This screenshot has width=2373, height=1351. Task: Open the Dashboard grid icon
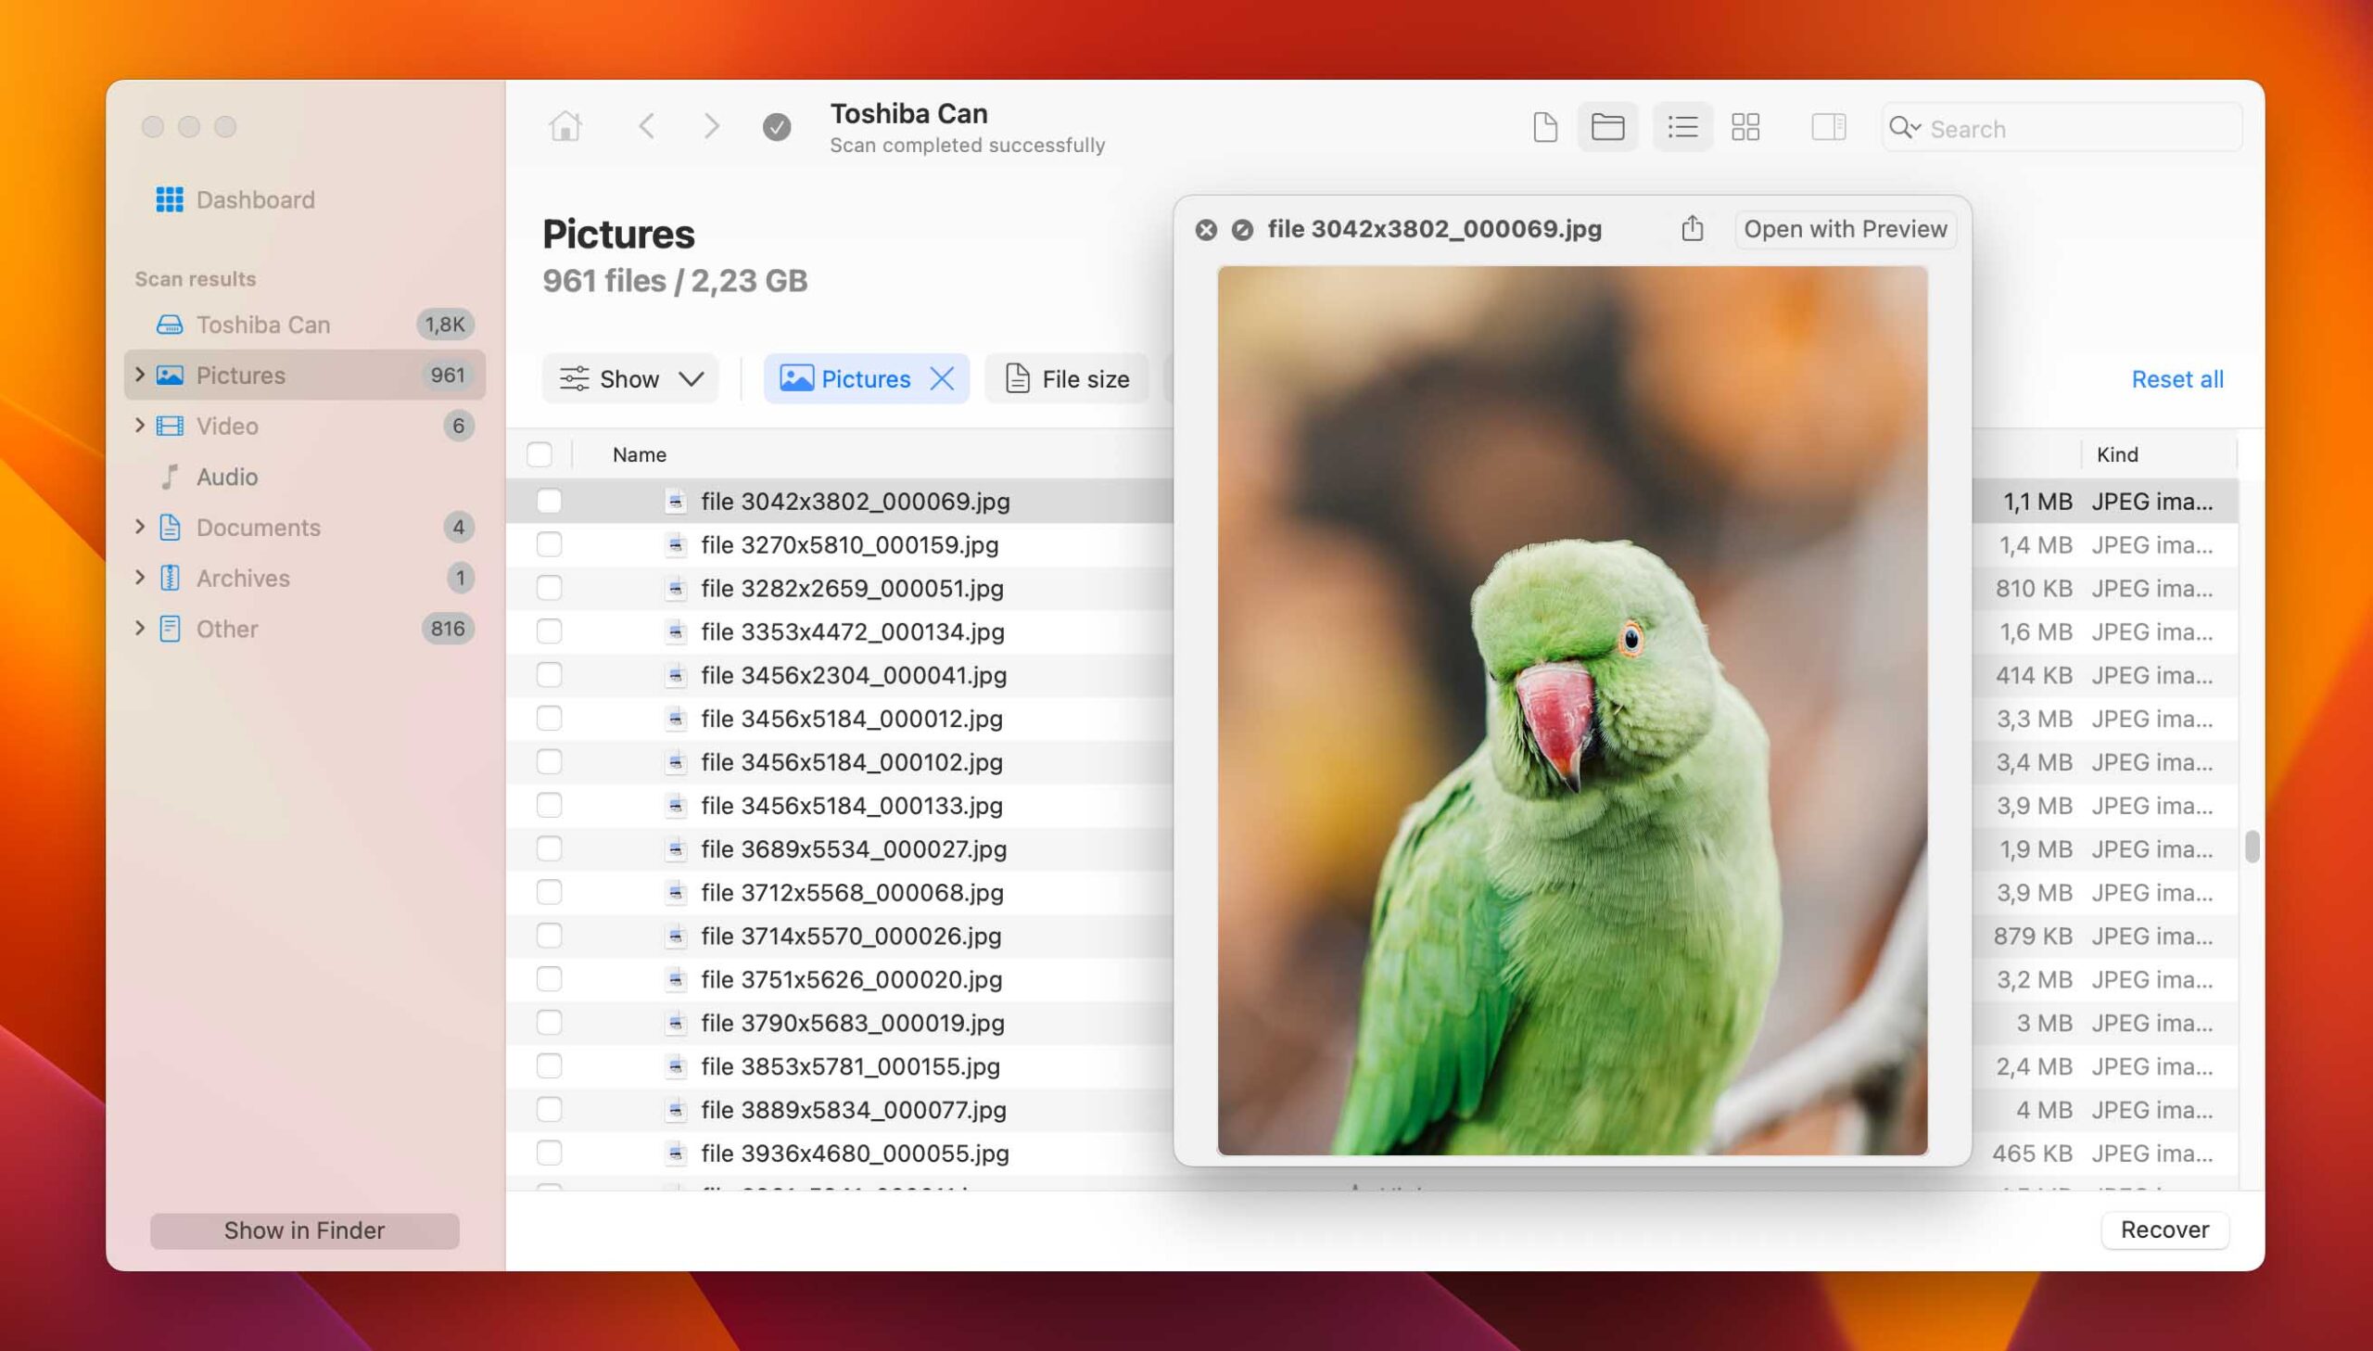click(x=169, y=199)
